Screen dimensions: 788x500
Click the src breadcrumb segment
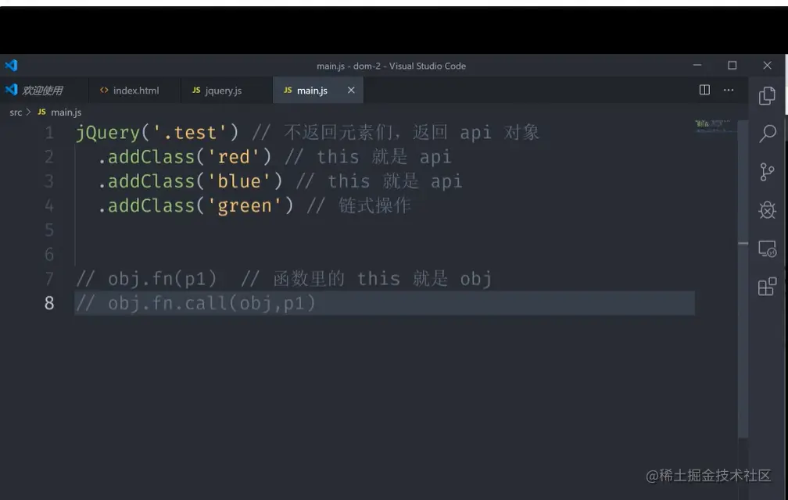pyautogui.click(x=16, y=112)
